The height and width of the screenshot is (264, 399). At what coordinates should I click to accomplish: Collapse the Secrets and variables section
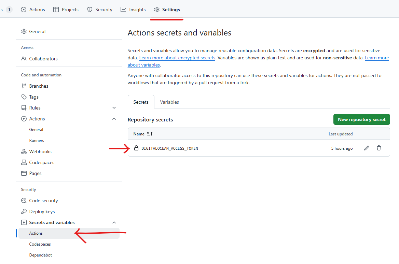pos(114,222)
